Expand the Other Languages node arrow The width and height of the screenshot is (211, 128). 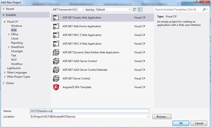(x=5, y=72)
